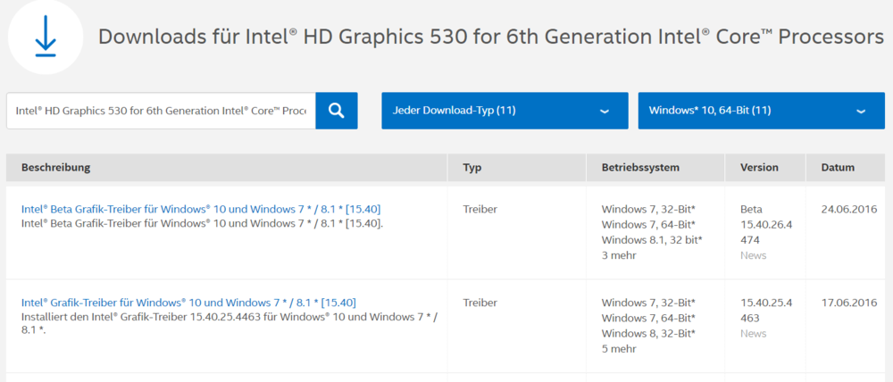Click the News label under Beta 15.40.26.4474
Image resolution: width=893 pixels, height=382 pixels.
click(753, 255)
